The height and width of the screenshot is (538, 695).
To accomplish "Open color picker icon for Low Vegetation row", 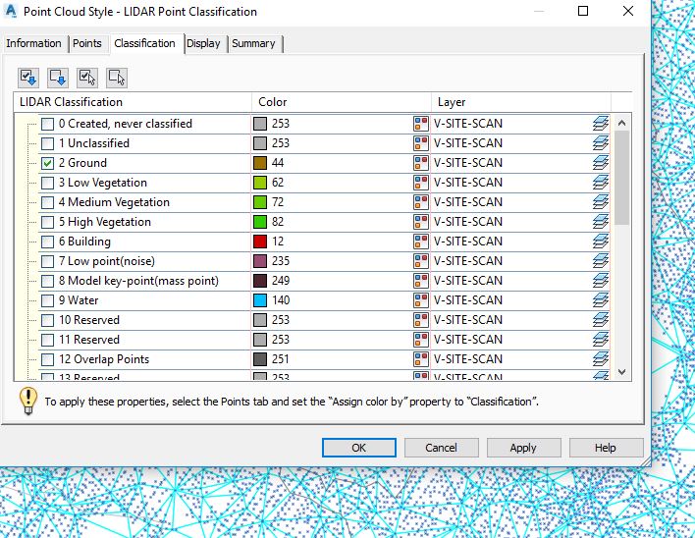I will [x=421, y=183].
